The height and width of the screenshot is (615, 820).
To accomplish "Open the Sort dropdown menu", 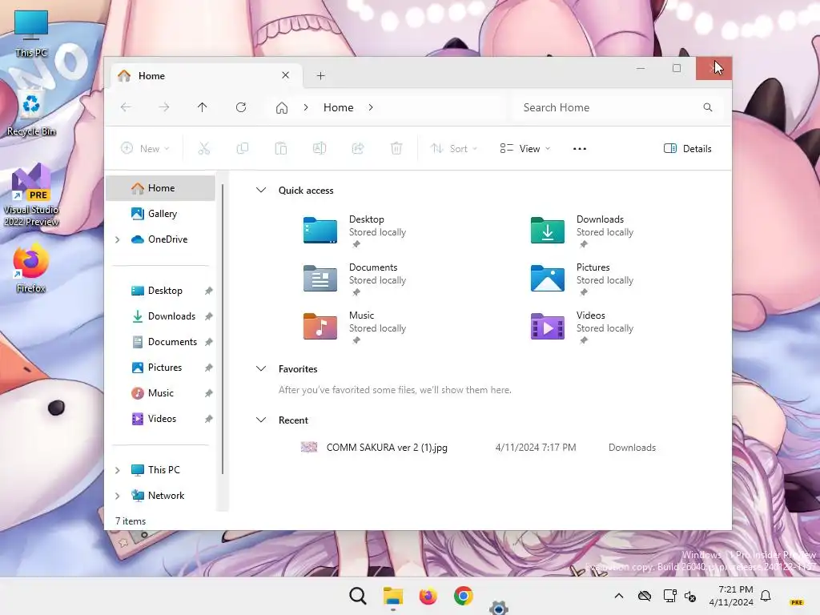I will [453, 148].
